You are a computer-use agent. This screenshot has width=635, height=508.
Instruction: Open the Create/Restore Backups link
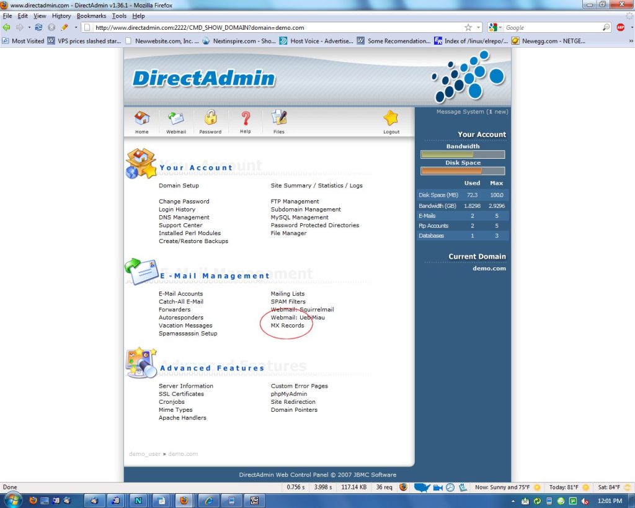193,241
